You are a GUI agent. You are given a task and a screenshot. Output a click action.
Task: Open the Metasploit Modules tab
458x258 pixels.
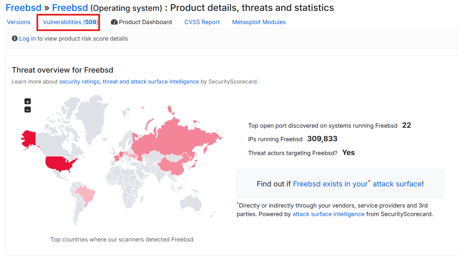[259, 22]
